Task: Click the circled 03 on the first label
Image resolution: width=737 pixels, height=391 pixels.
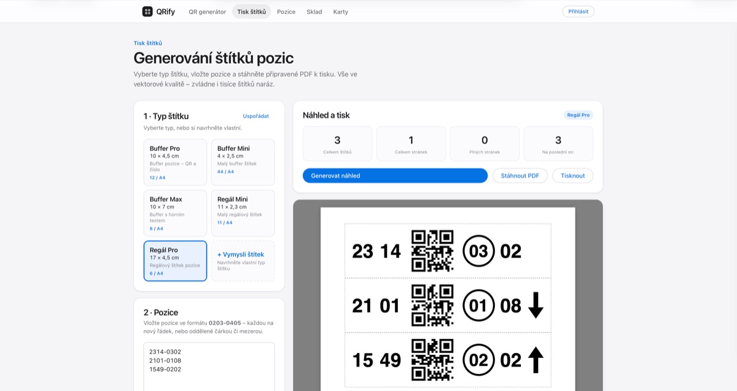Action: click(478, 251)
